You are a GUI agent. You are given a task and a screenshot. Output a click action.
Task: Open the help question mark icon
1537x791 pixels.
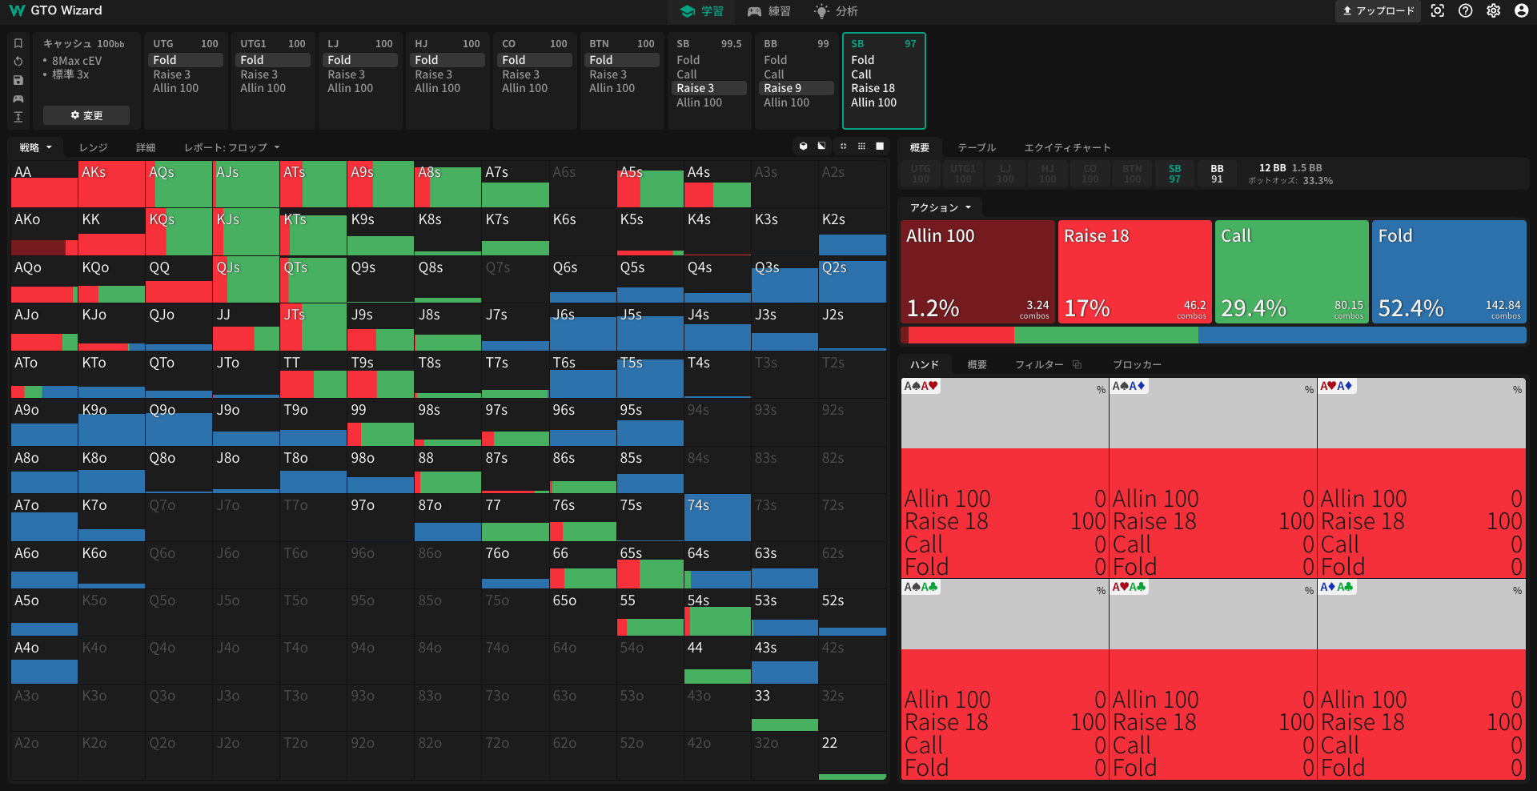coord(1466,10)
